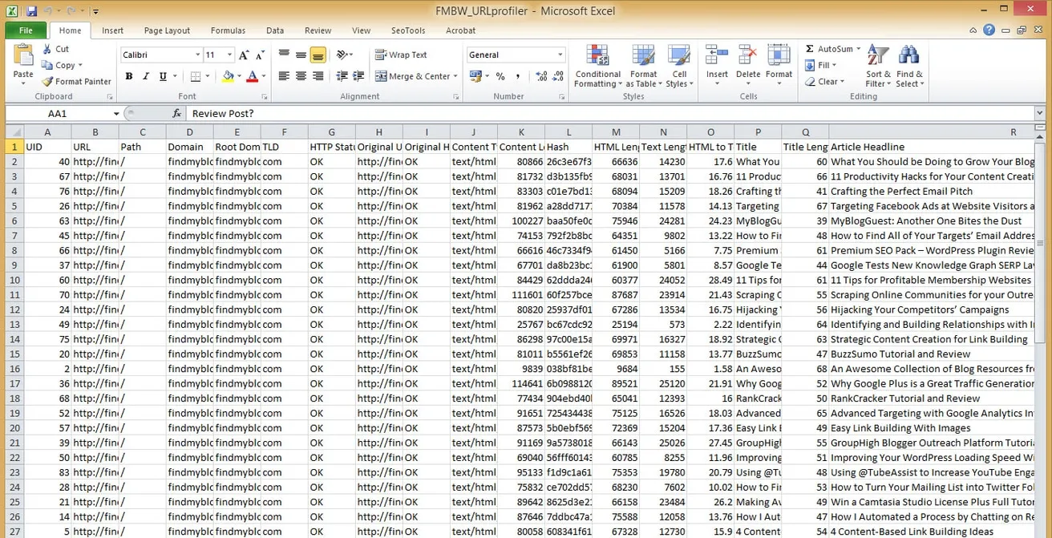Apply the red Font Color

(252, 76)
